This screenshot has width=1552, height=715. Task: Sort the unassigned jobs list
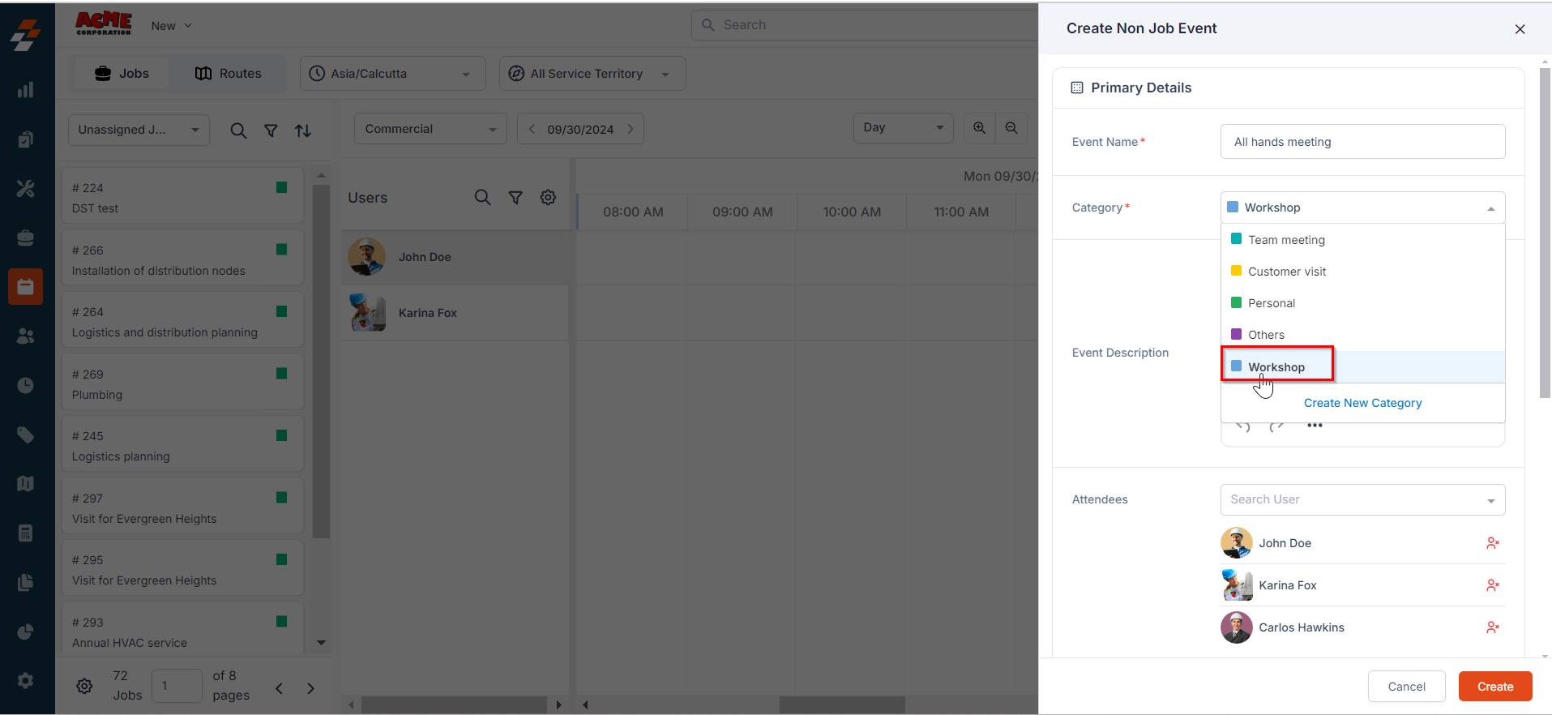[303, 131]
